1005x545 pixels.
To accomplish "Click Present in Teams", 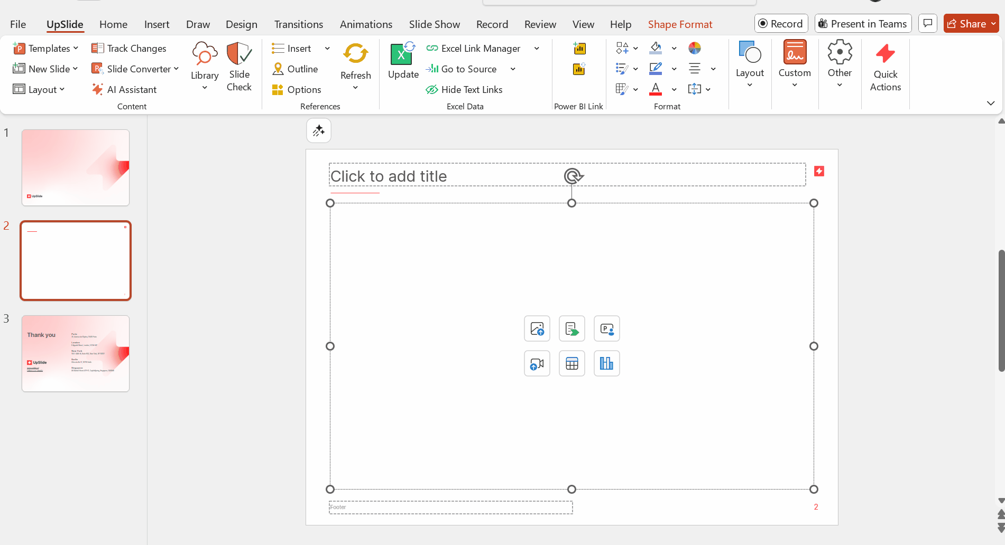I will coord(863,24).
